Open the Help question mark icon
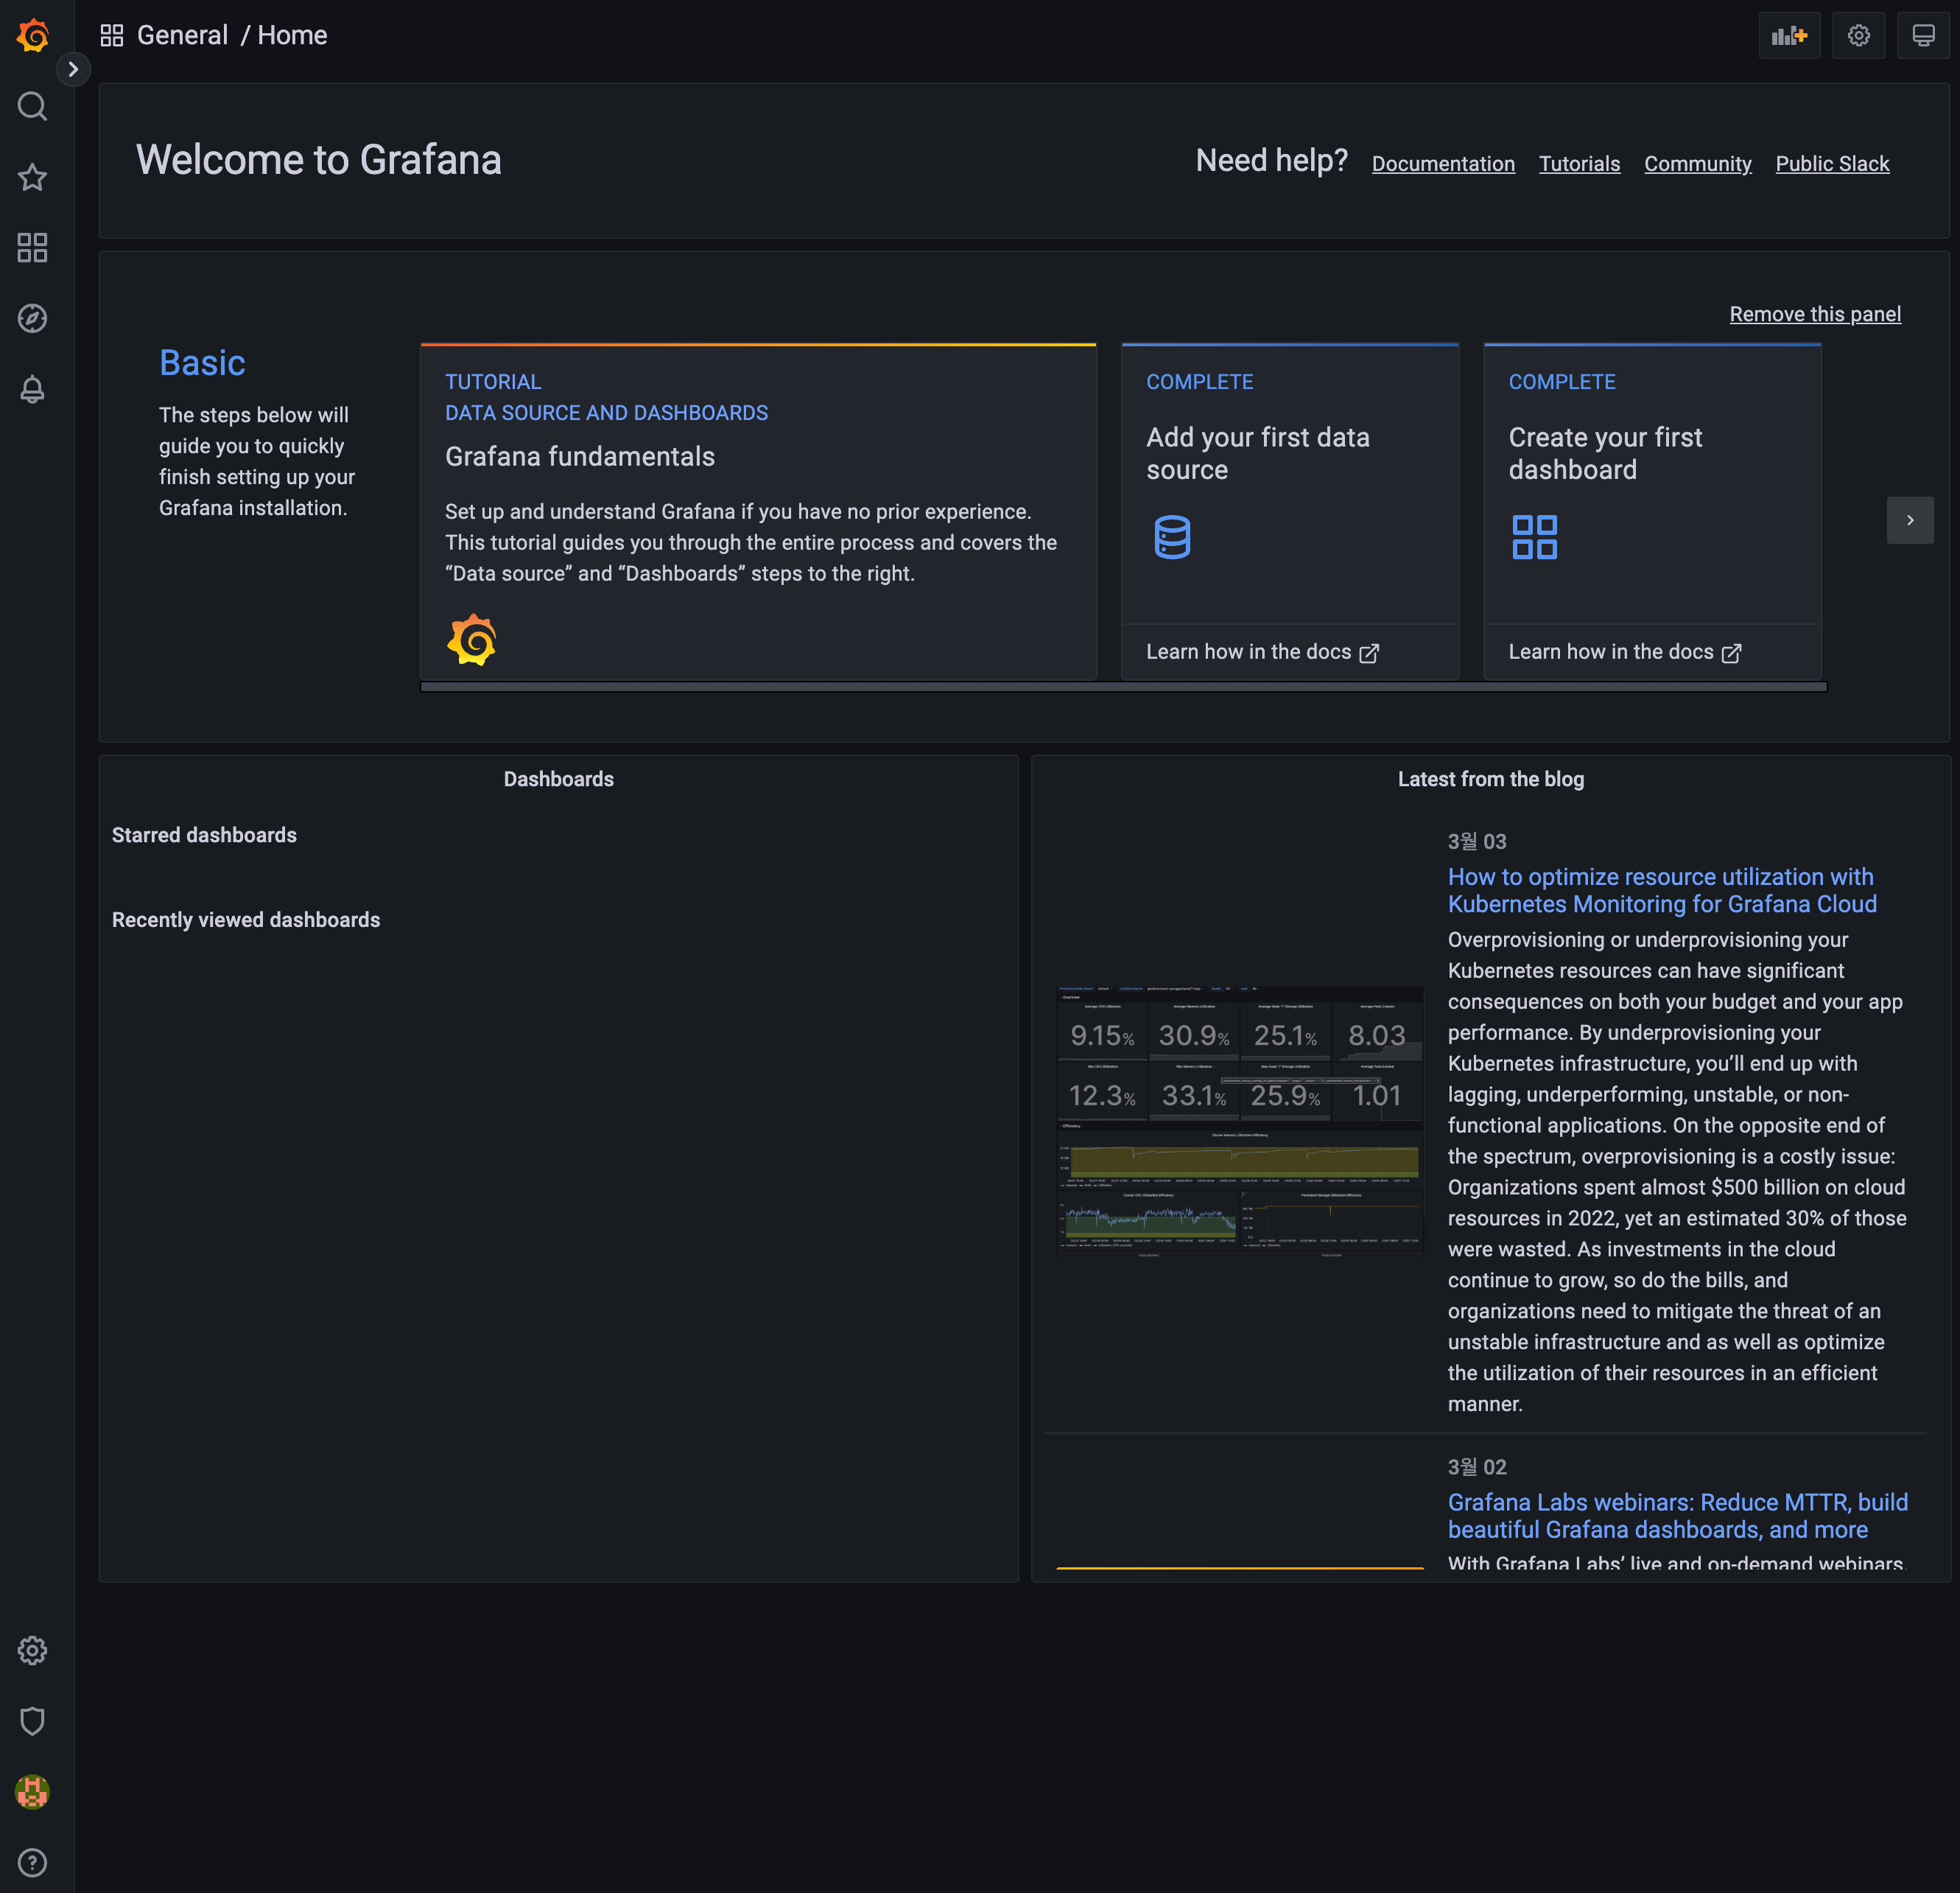 pos(32,1862)
